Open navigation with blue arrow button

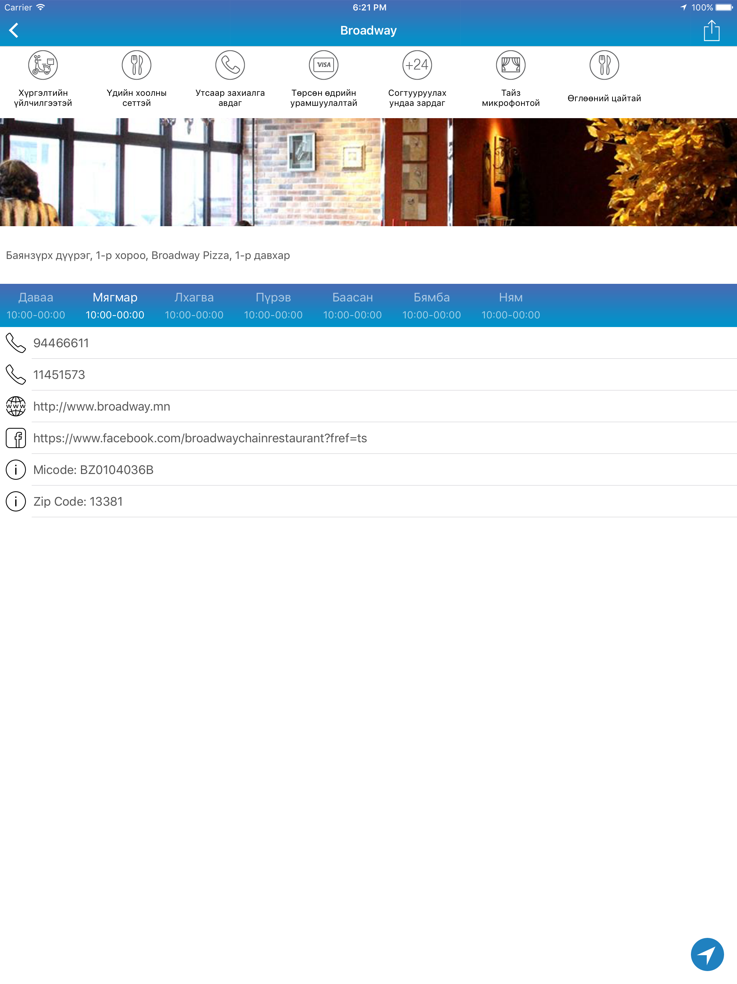point(707,954)
